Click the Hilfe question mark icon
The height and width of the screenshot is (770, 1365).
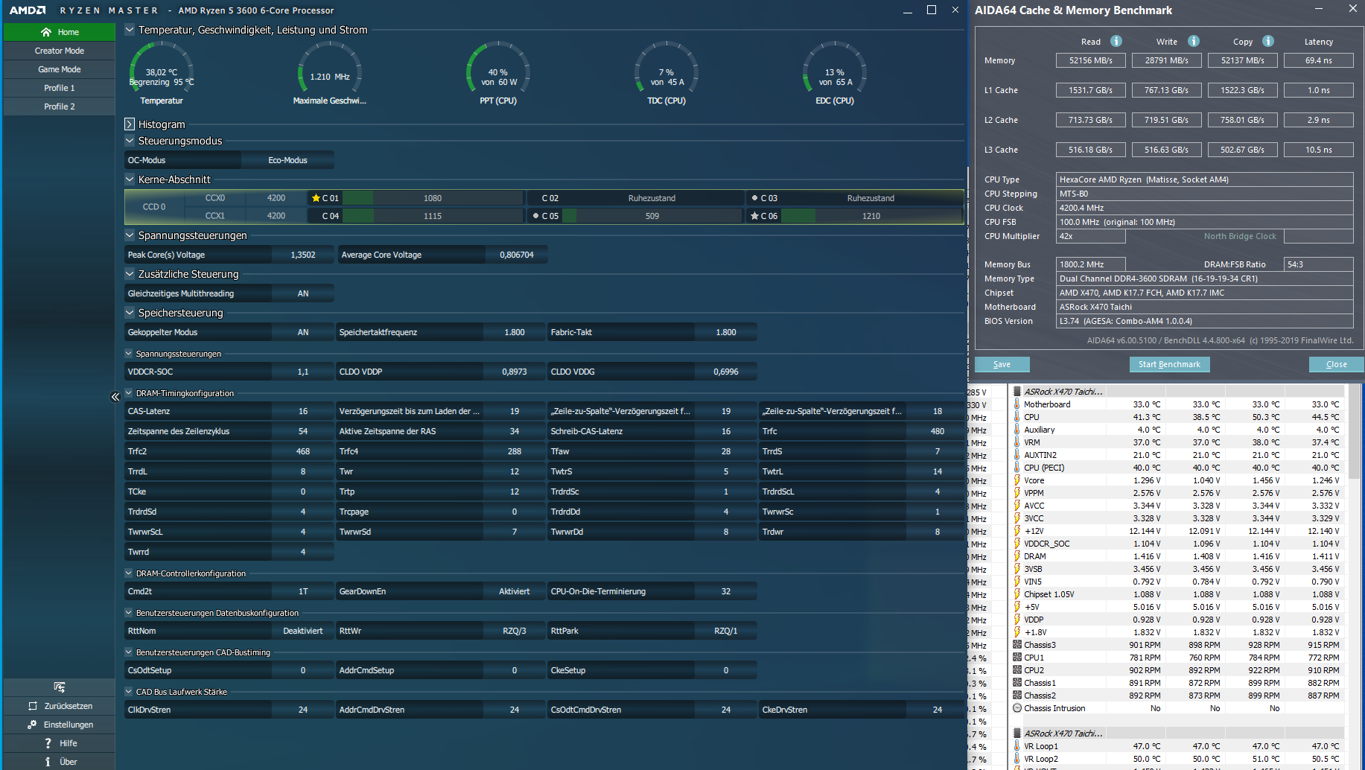(48, 743)
